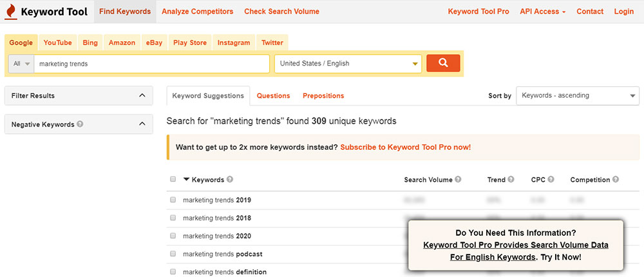
Task: Open United States / English language dropdown
Action: [x=348, y=64]
